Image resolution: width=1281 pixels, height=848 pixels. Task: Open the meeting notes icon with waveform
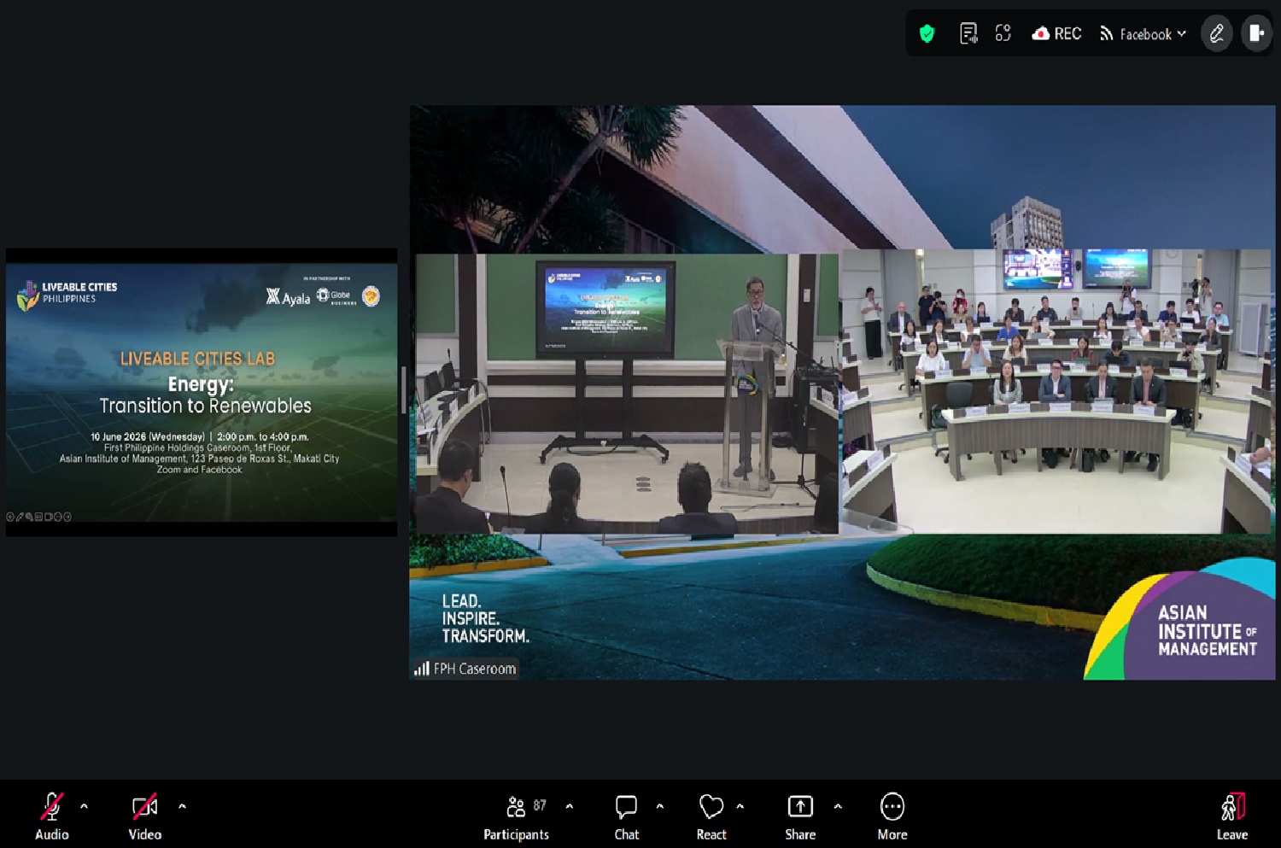(968, 33)
